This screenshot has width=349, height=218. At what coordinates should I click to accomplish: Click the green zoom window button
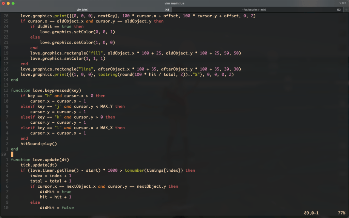coord(13,3)
